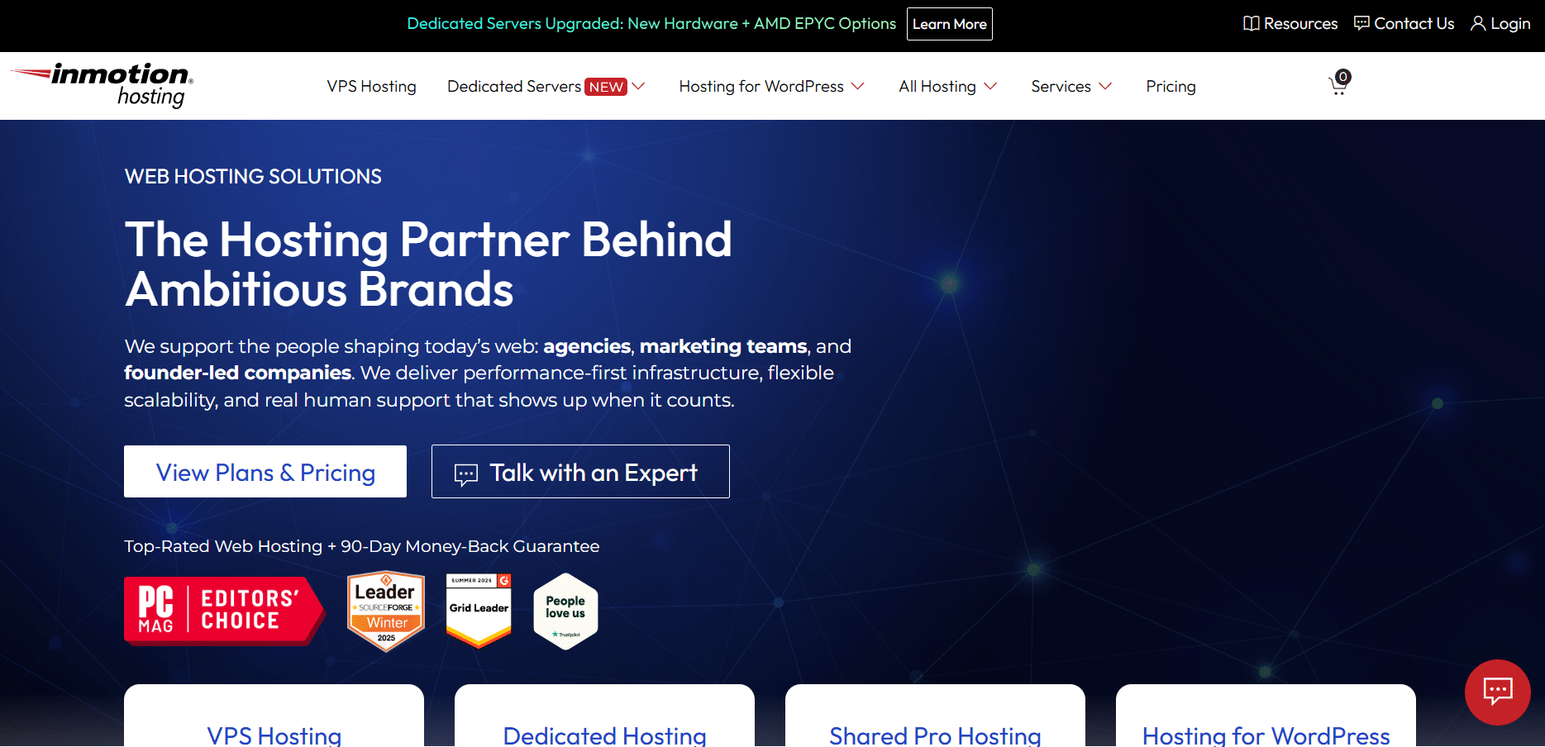This screenshot has width=1545, height=747.
Task: Click the Contact Us chat icon
Action: point(1360,23)
